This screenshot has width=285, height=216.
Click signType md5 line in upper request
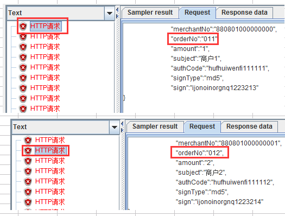click(197, 78)
